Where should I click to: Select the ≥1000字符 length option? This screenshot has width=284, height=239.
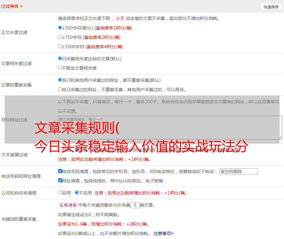click(60, 46)
